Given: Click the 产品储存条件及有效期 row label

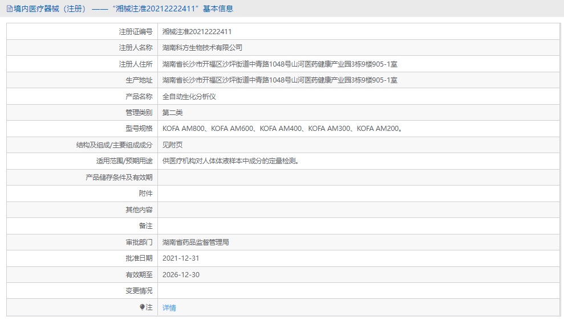Looking at the screenshot, I should pyautogui.click(x=119, y=178).
